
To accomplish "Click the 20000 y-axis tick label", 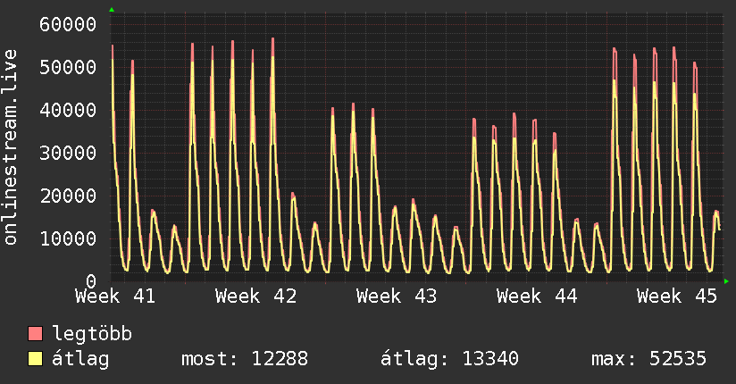I will (x=68, y=196).
